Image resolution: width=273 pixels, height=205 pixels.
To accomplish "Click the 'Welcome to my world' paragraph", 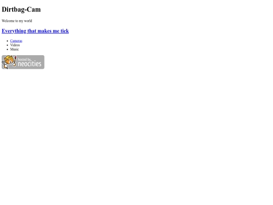I will click(17, 21).
